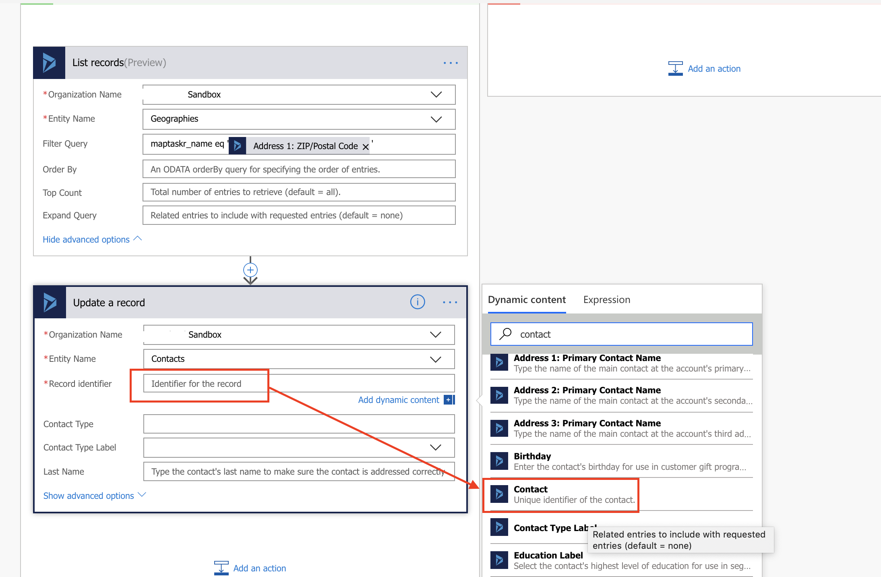Remove the ZIP/Postal Code token with X
Screen dimensions: 881x577
coord(365,147)
